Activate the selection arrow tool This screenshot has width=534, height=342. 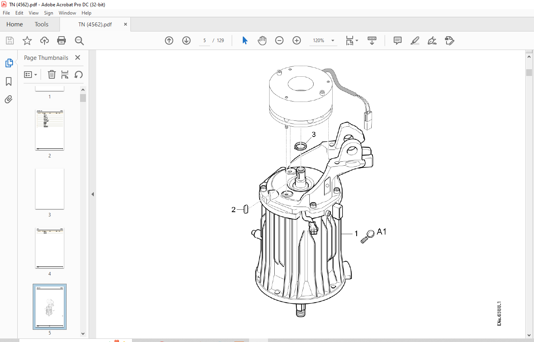[245, 41]
